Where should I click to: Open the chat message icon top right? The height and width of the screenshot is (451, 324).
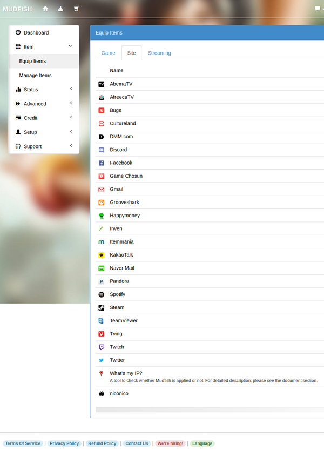click(318, 8)
